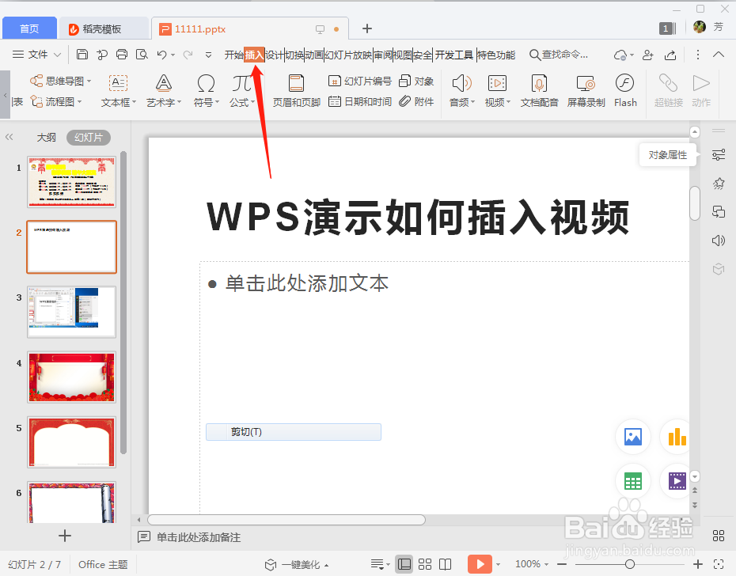Start slideshow with orange play button
This screenshot has width=736, height=576.
(x=480, y=564)
